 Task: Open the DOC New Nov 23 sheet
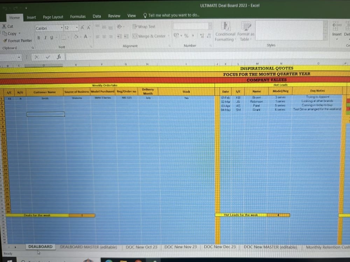coord(181,247)
